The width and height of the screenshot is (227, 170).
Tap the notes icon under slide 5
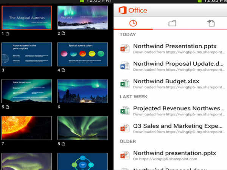(x=8, y=107)
